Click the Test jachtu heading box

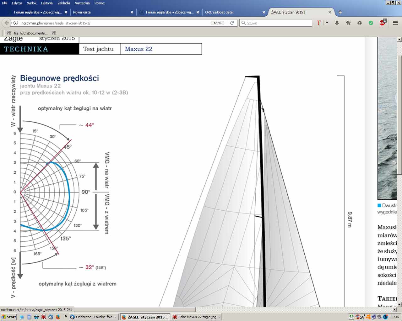100,49
